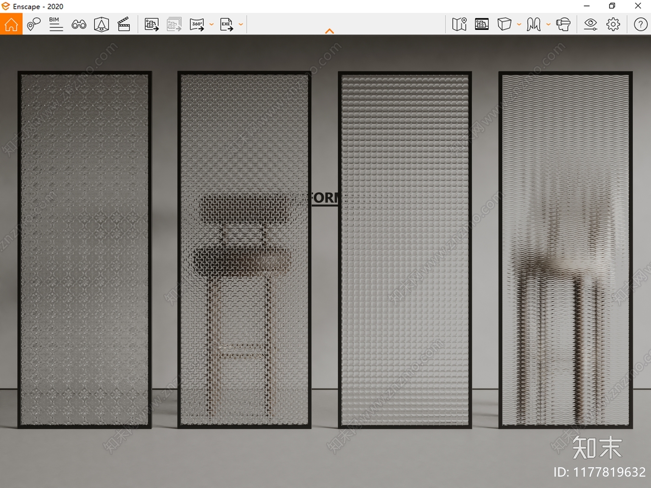Toggle the mini map icon

point(459,24)
